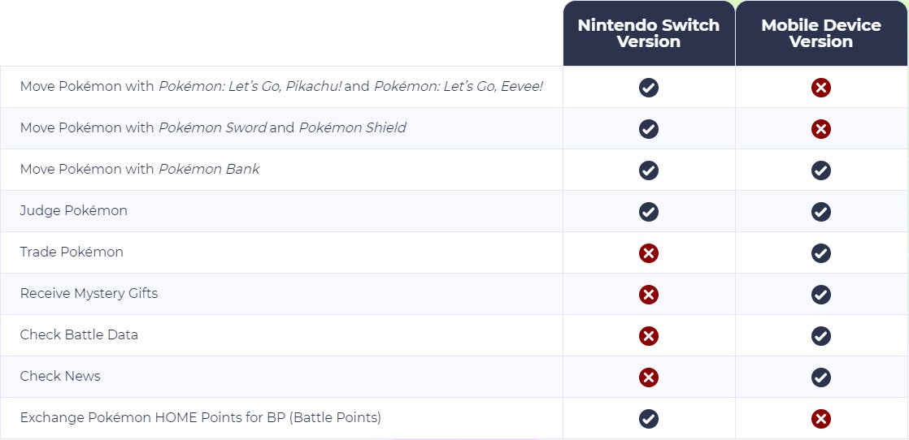The width and height of the screenshot is (909, 440).
Task: Click the Mobile checkmark for Trade Pokémon
Action: (821, 253)
